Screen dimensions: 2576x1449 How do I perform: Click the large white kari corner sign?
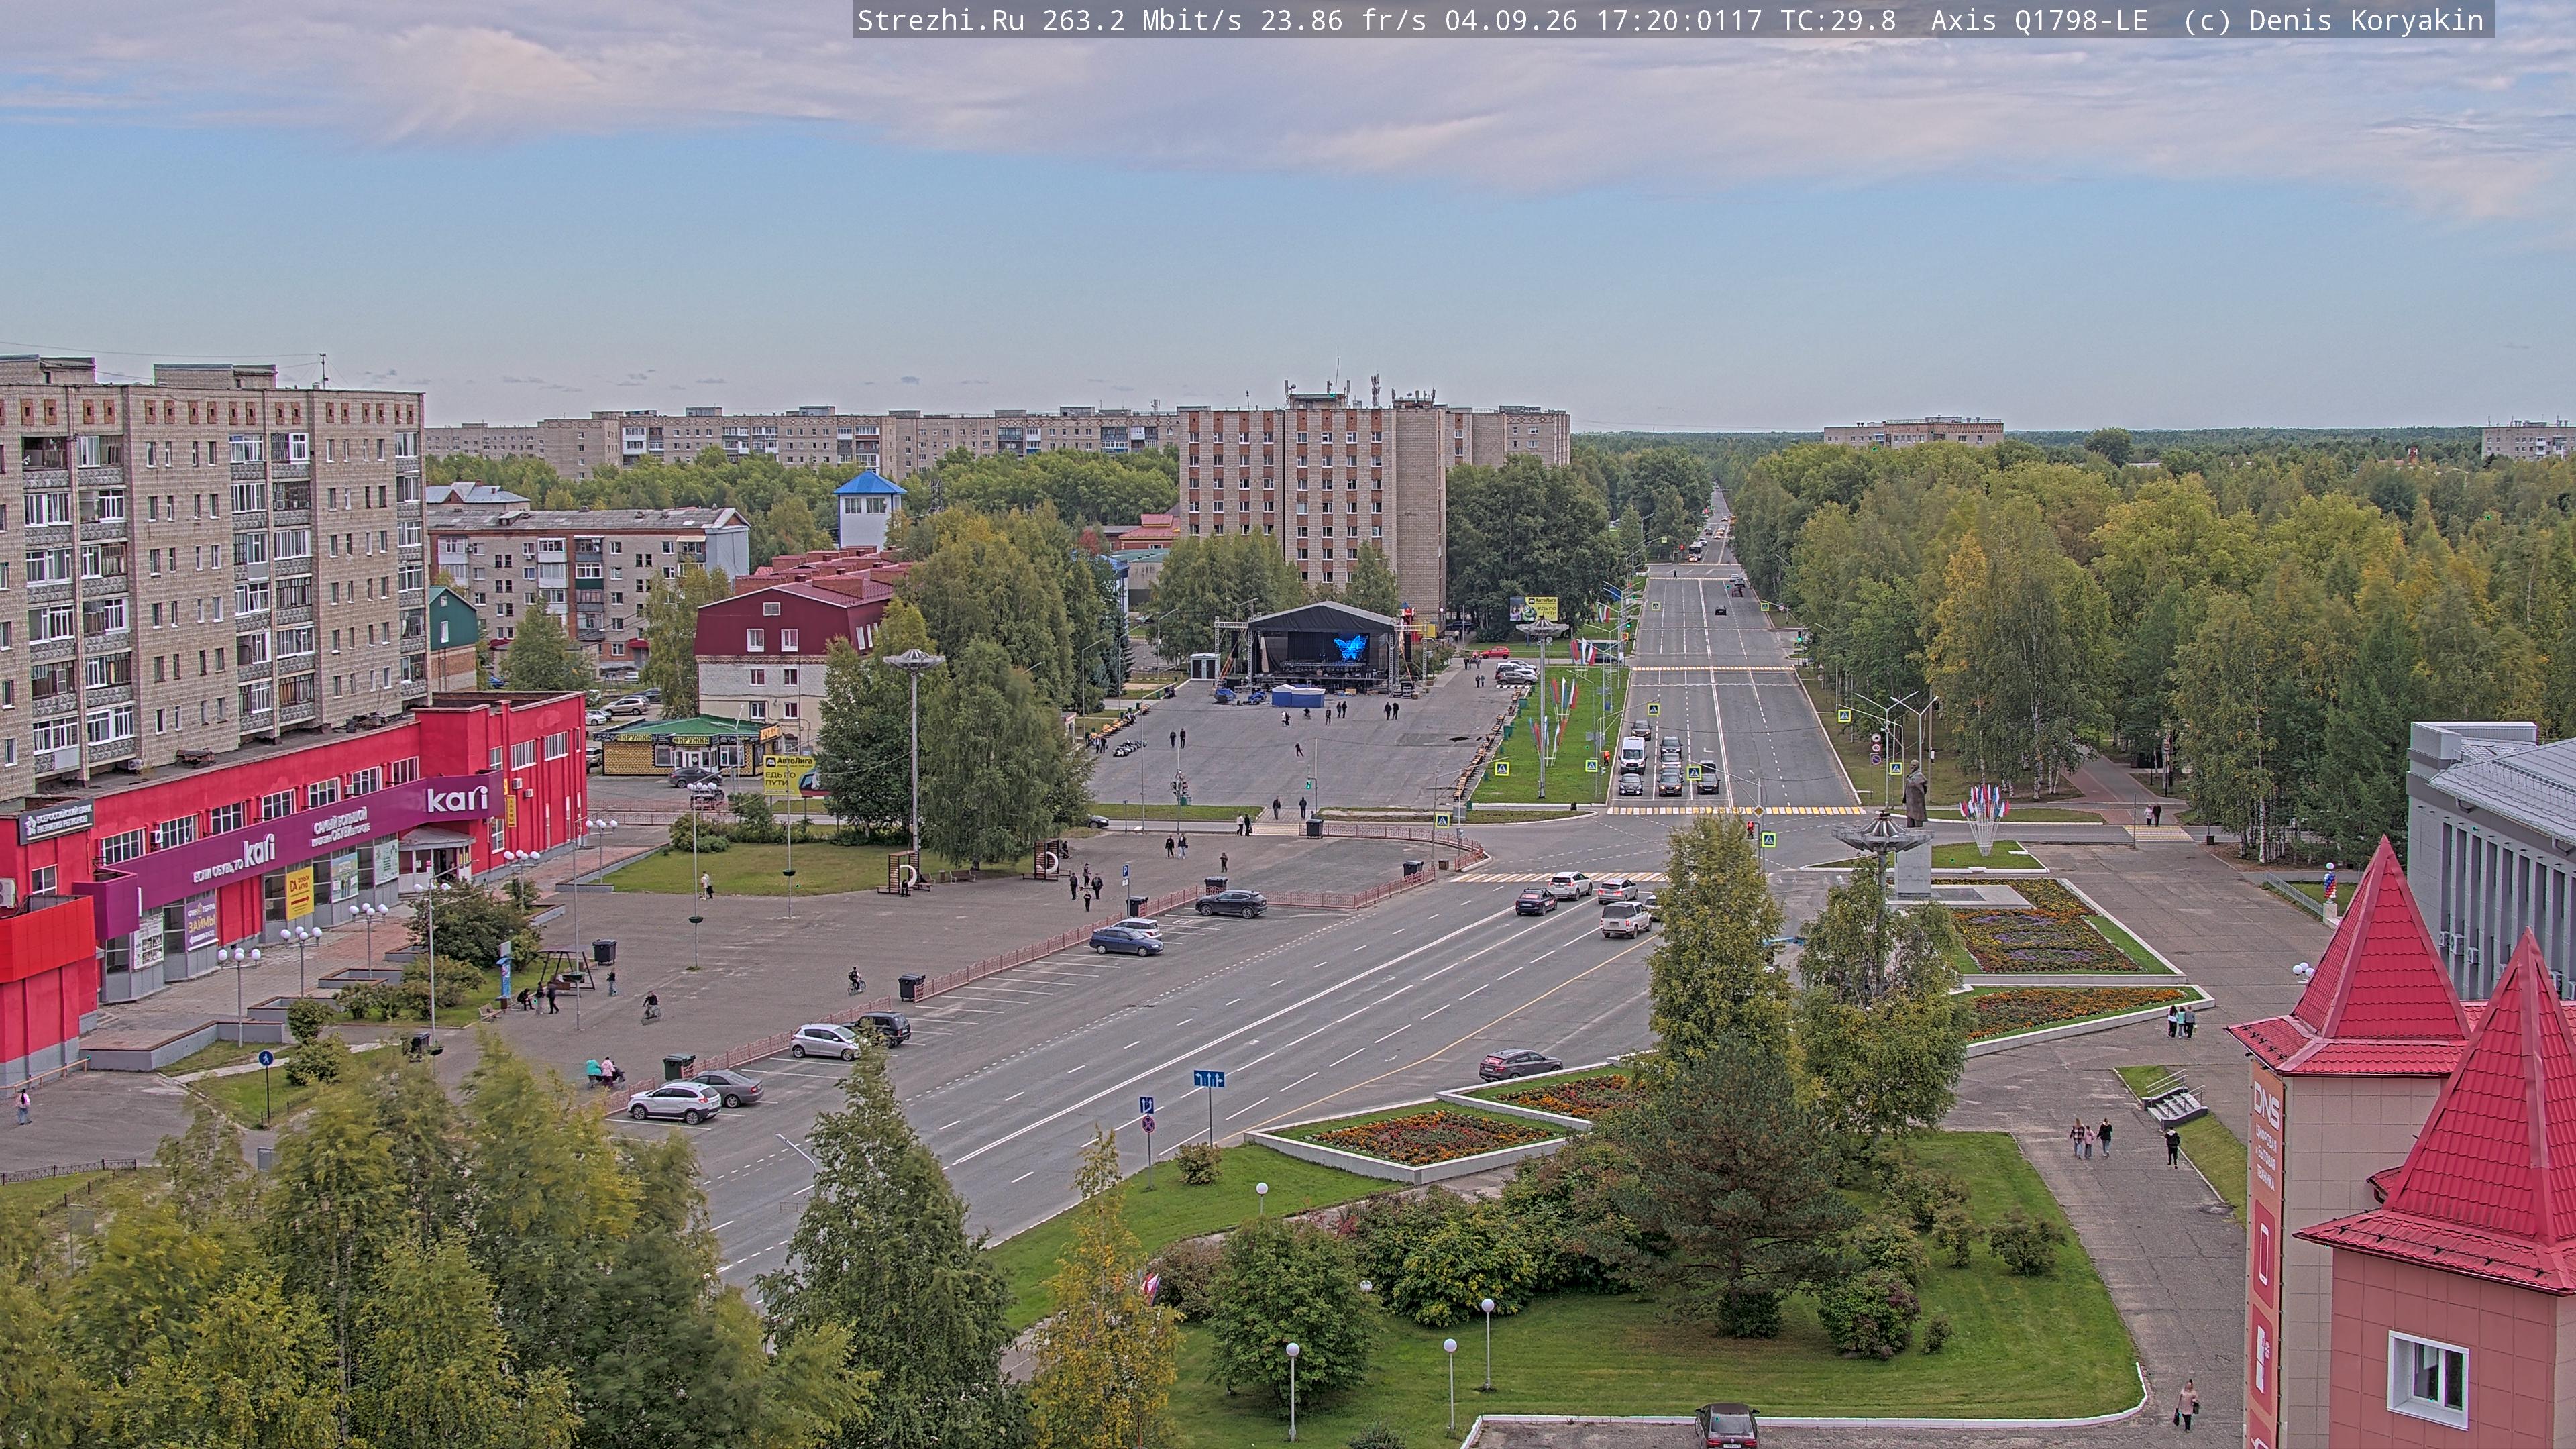coord(457,798)
